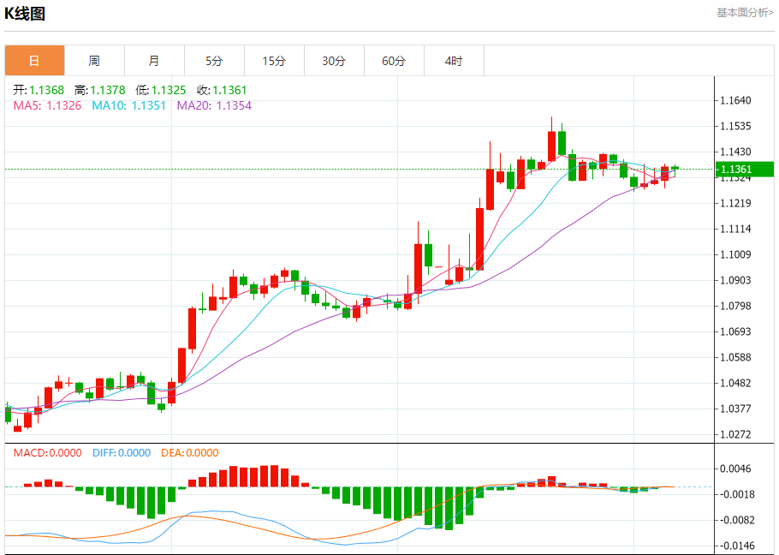Click the MA10 indicator label
The image size is (779, 555).
click(x=128, y=105)
